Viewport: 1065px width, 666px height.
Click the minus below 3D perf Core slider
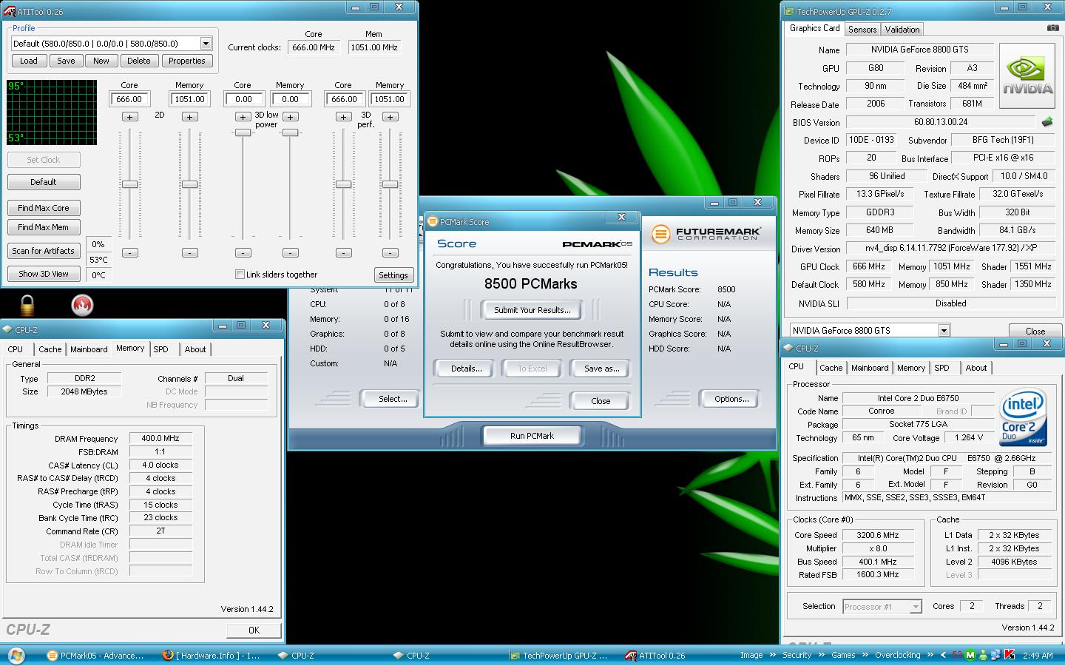[x=343, y=253]
